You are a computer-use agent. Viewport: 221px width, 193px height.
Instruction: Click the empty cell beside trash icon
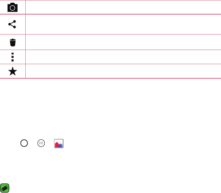pos(123,42)
